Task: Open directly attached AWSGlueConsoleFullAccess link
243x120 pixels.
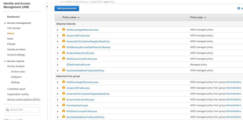Action: (82, 59)
